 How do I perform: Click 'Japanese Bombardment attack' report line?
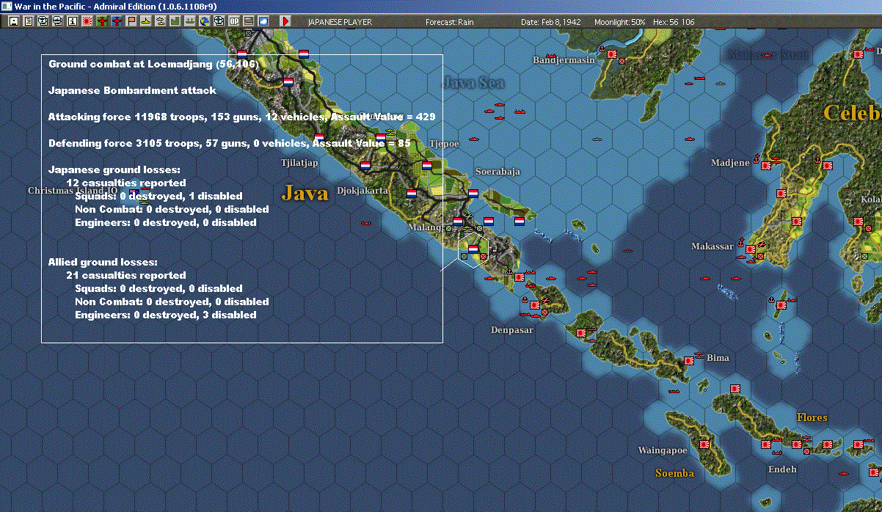click(x=132, y=90)
